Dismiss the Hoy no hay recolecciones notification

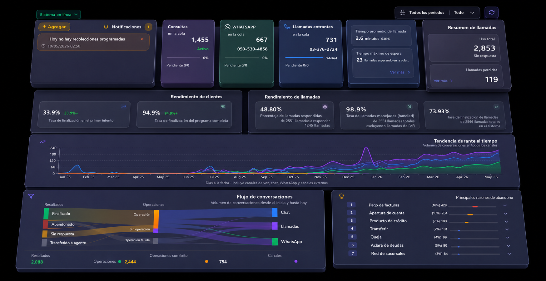tap(142, 39)
